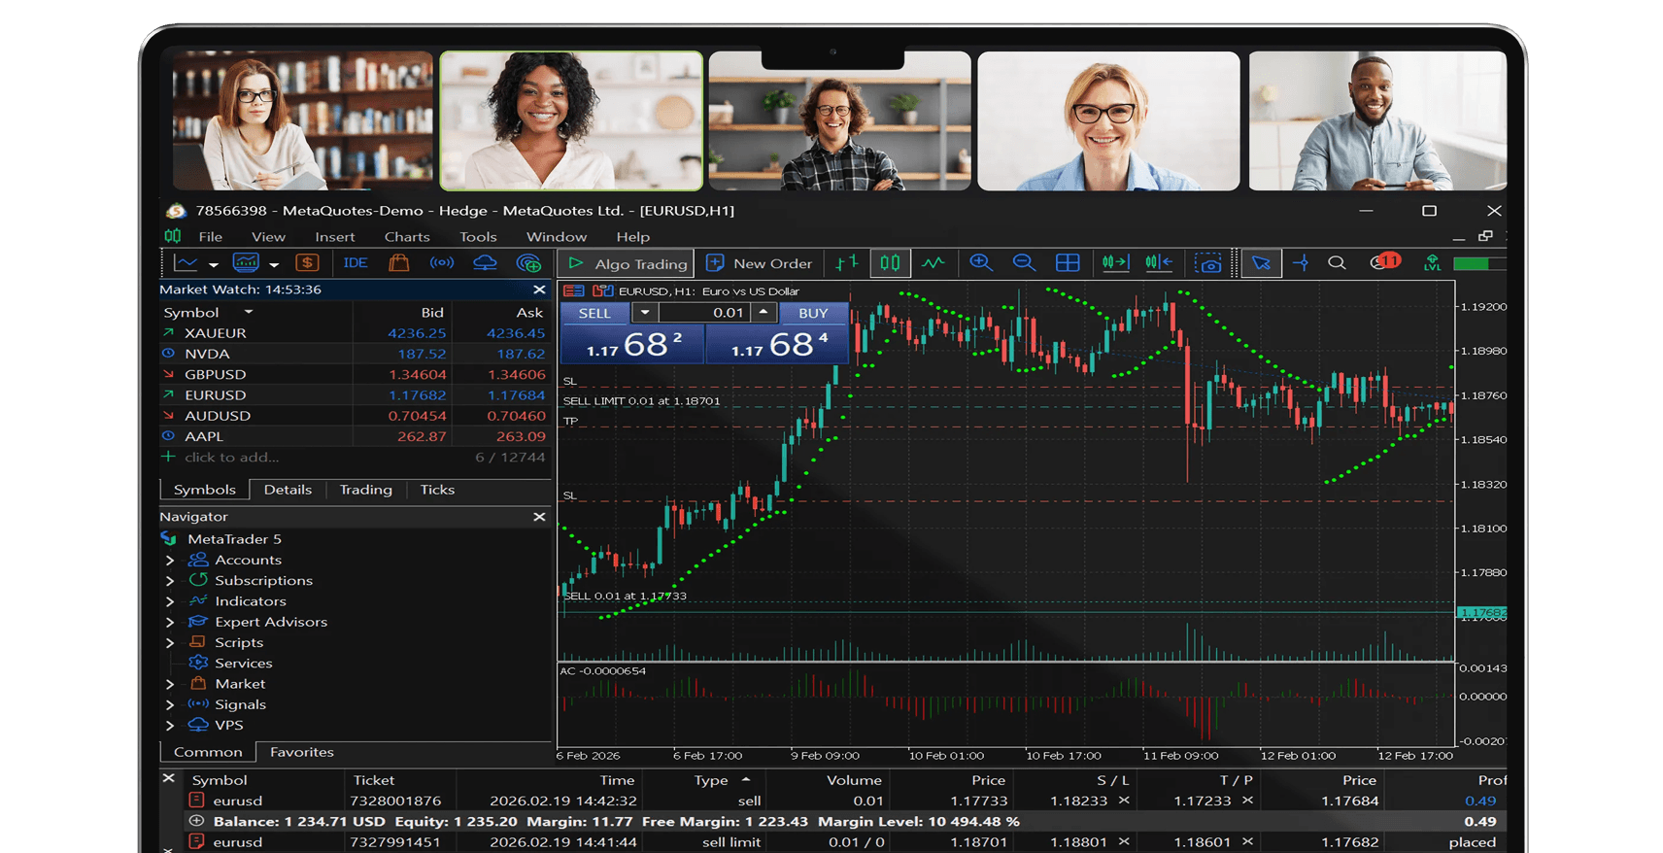Image resolution: width=1663 pixels, height=853 pixels.
Task: Open the Signals toolbar icon
Action: click(442, 263)
